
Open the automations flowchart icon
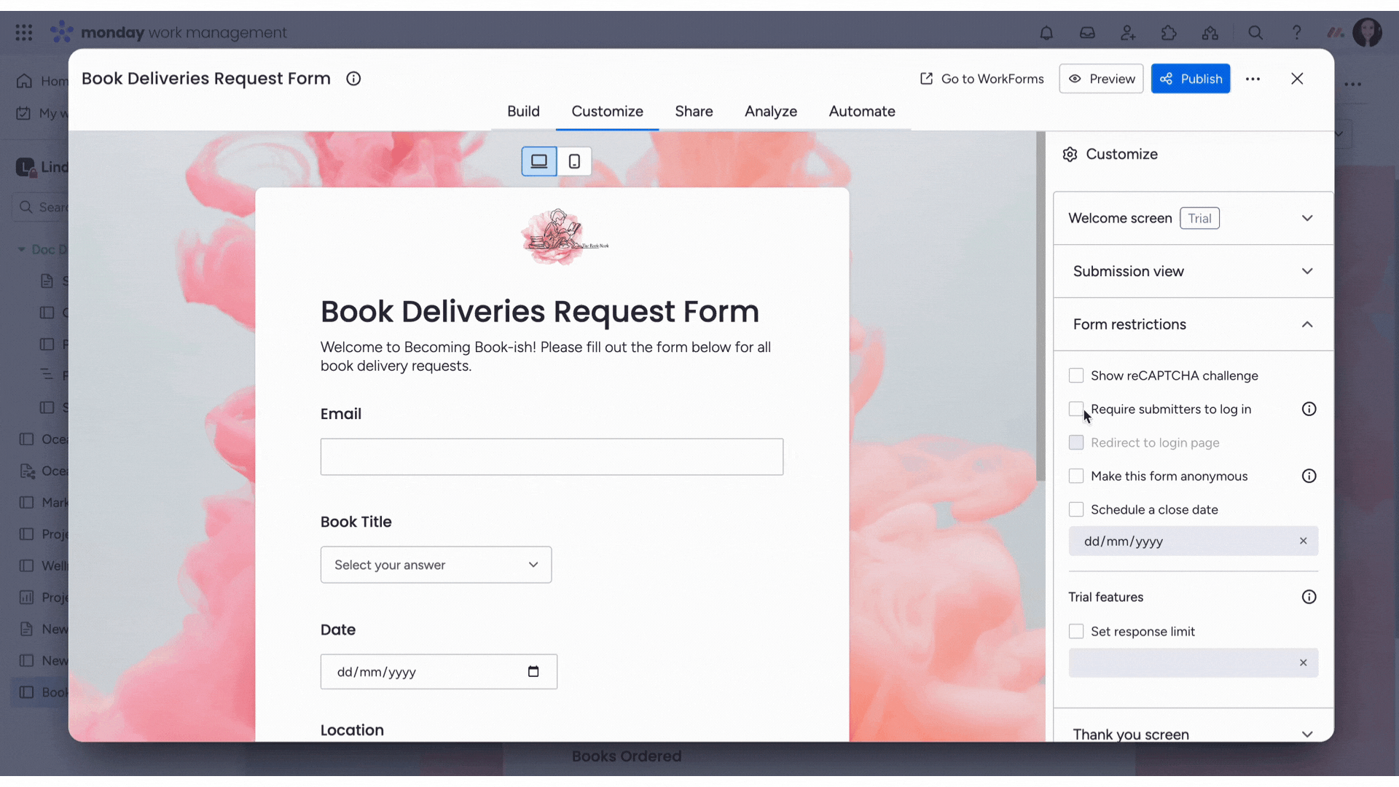click(x=1210, y=33)
